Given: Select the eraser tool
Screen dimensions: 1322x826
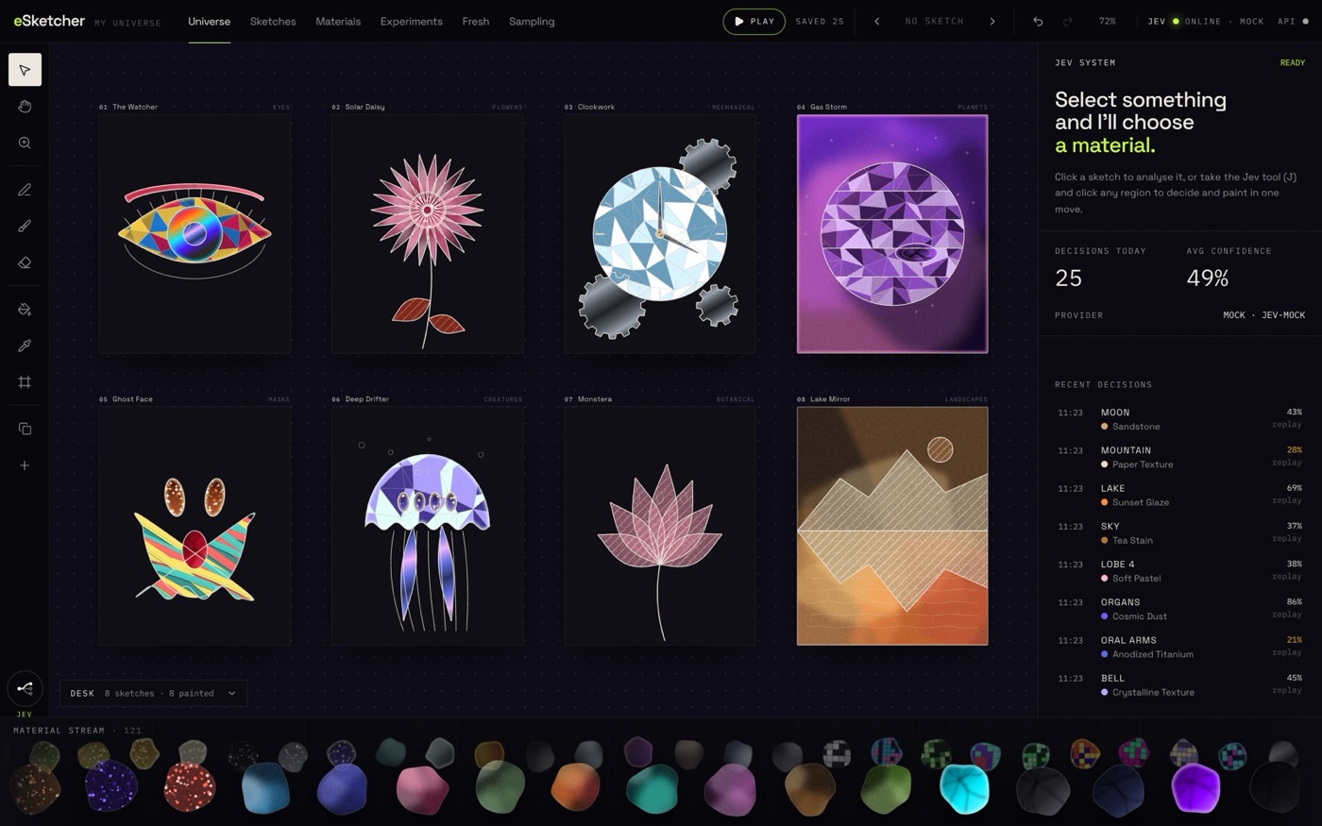Looking at the screenshot, I should coord(25,263).
